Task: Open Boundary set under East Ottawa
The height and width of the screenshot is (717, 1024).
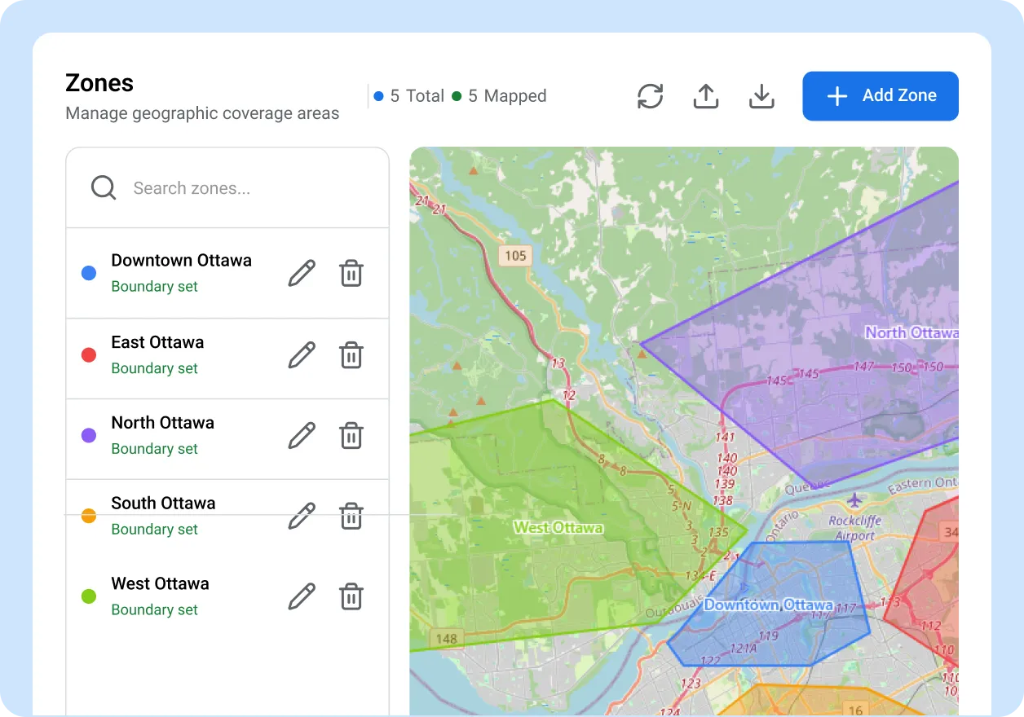Action: (154, 368)
